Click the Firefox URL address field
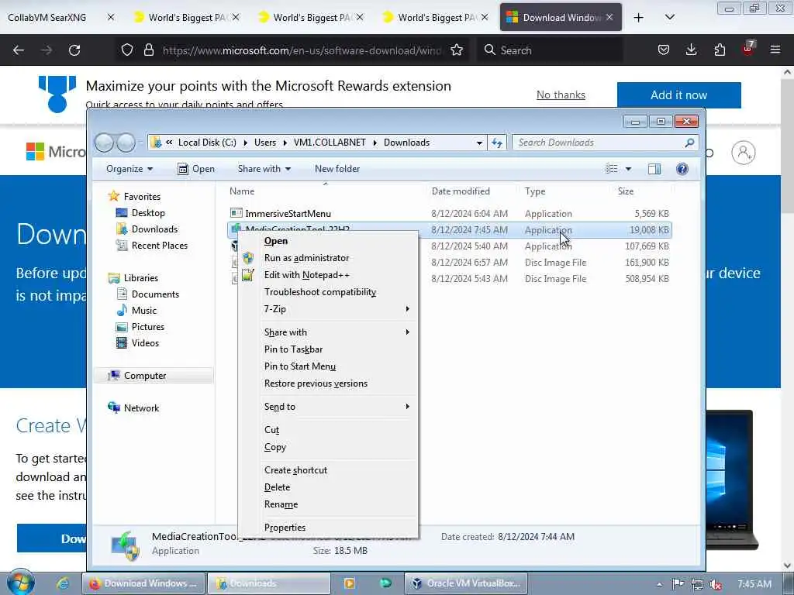 (302, 50)
